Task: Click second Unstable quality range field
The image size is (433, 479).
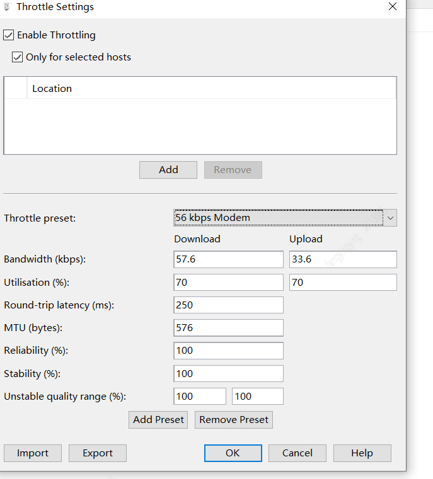Action: click(258, 396)
